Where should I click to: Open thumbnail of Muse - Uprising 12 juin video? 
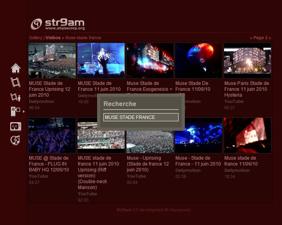click(x=150, y=142)
